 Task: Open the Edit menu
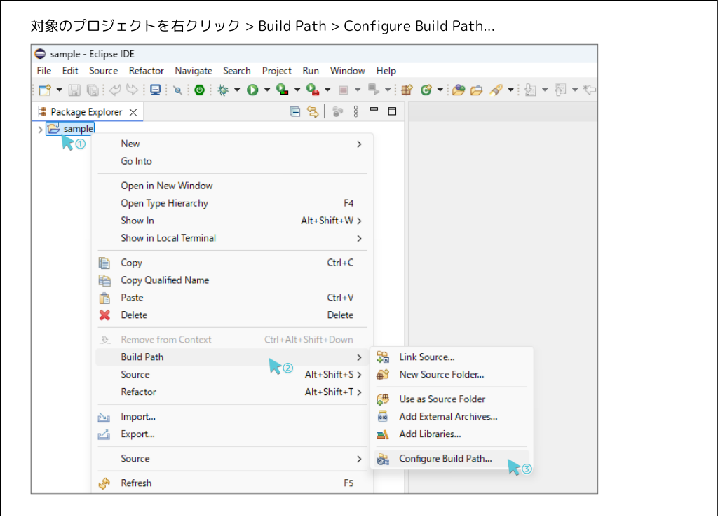point(70,71)
